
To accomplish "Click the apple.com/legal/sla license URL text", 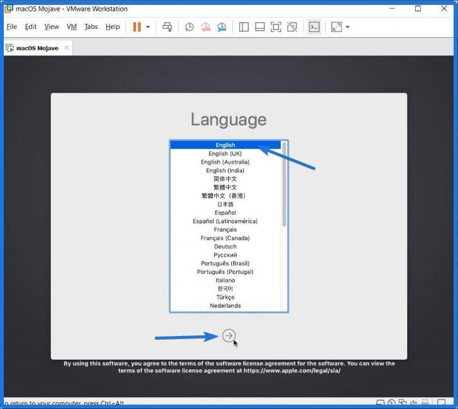I will (x=292, y=371).
